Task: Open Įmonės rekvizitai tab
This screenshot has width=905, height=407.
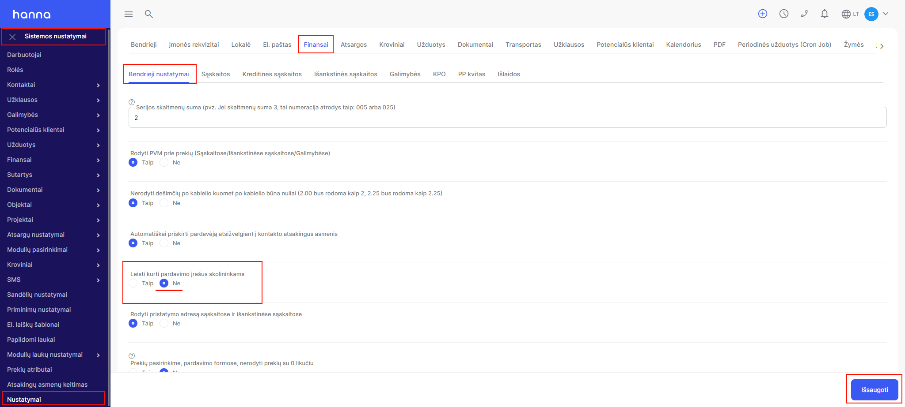Action: 194,45
